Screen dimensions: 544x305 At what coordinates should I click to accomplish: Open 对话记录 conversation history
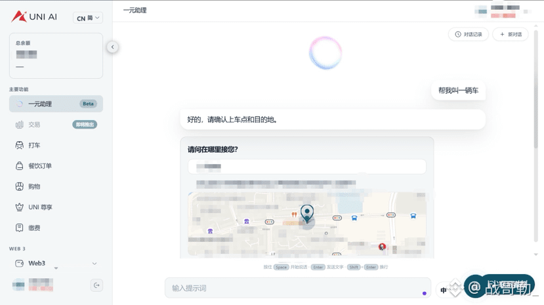coord(469,34)
